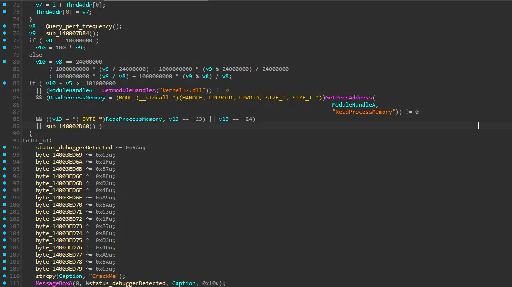Screen dimensions: 512x287
Task: Toggle breakpoint dot on line 83
Action: click(x=4, y=83)
